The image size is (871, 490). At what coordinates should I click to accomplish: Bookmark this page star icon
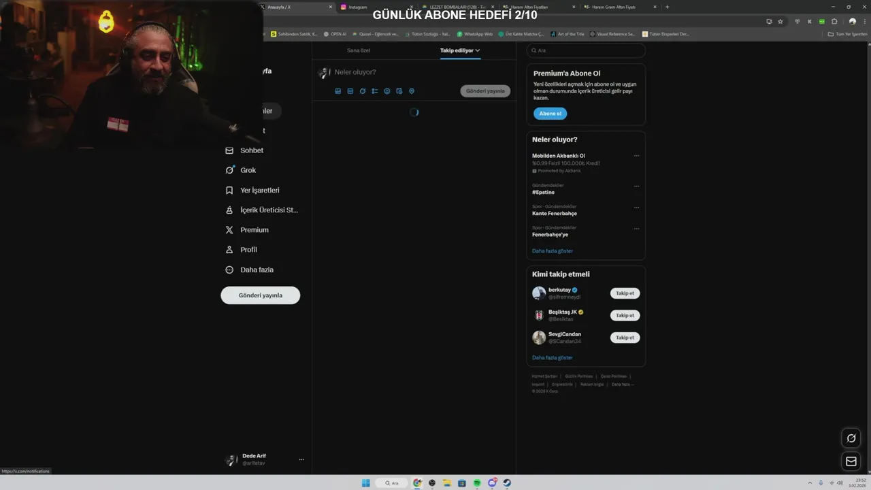(780, 21)
